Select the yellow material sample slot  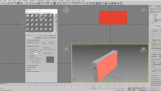tap(28, 16)
